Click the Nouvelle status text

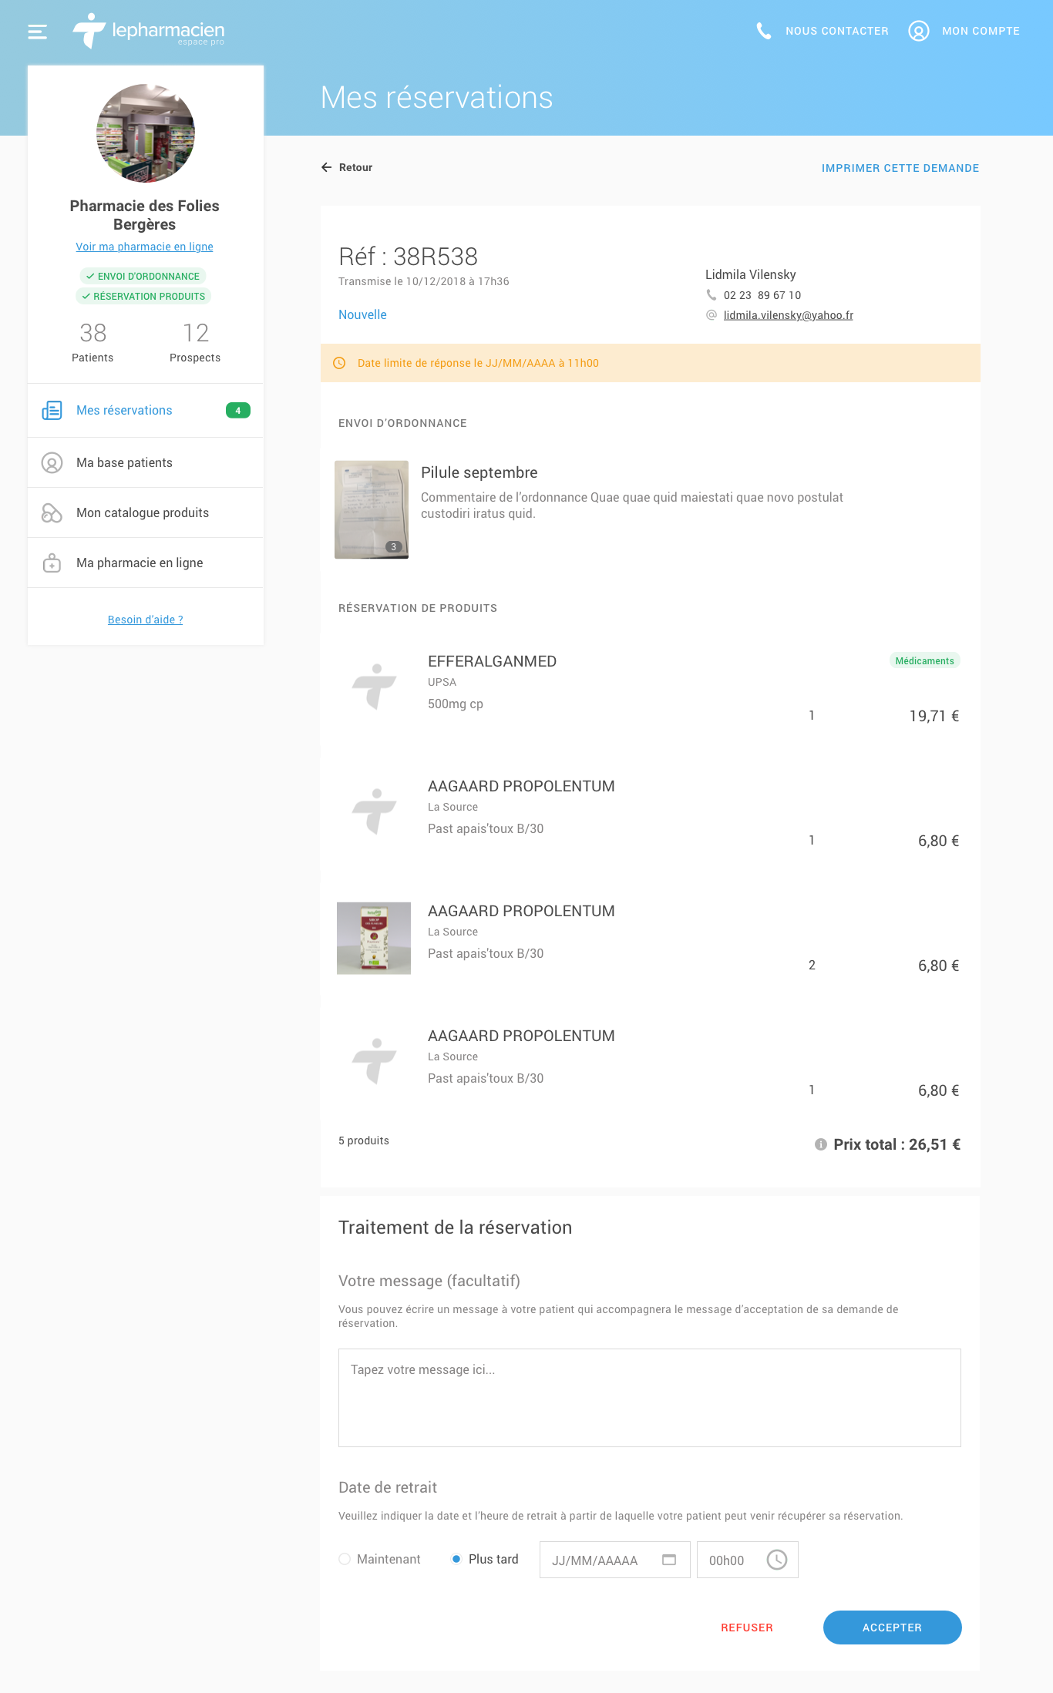(362, 314)
